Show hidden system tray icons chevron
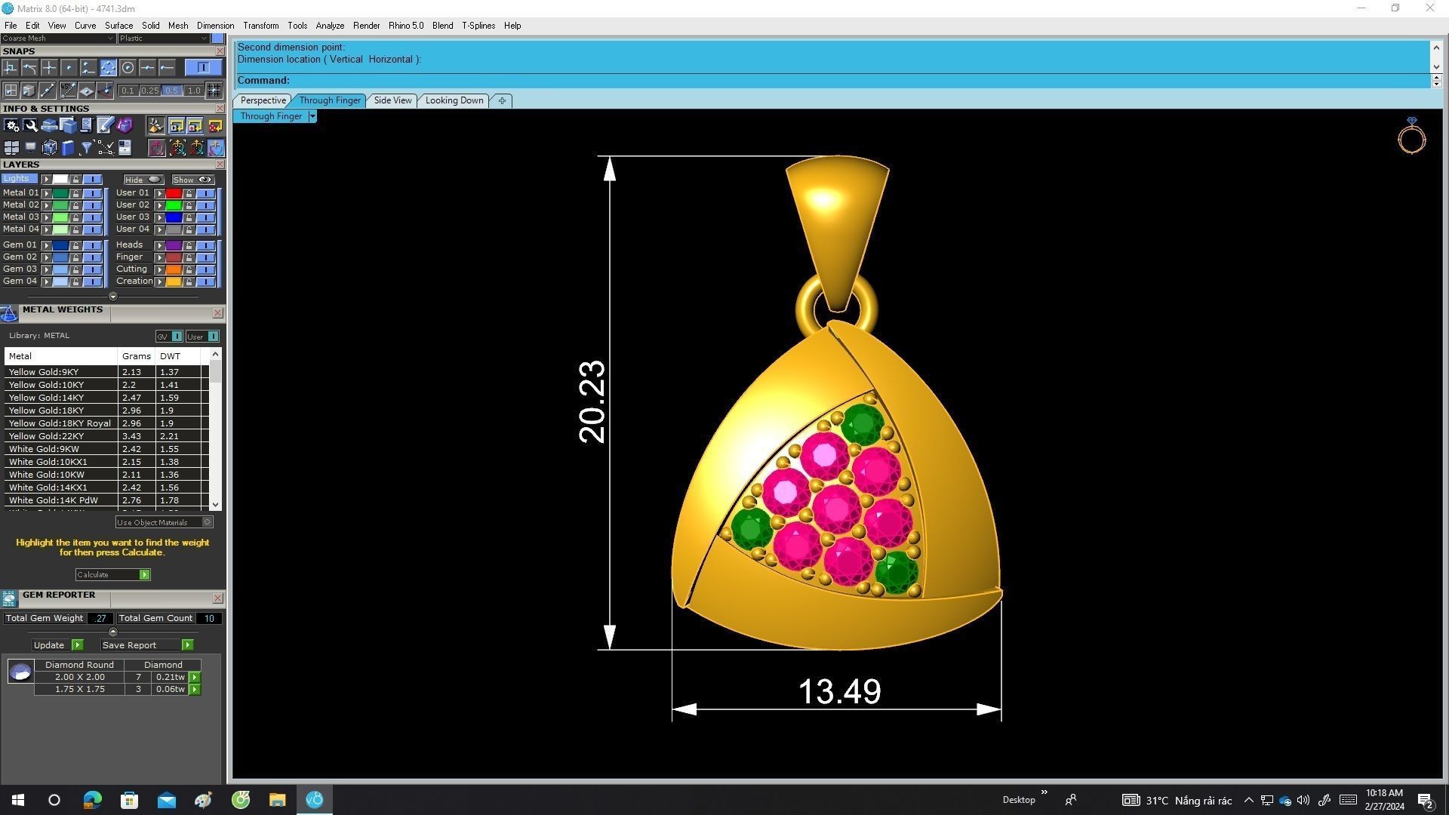 [1248, 800]
